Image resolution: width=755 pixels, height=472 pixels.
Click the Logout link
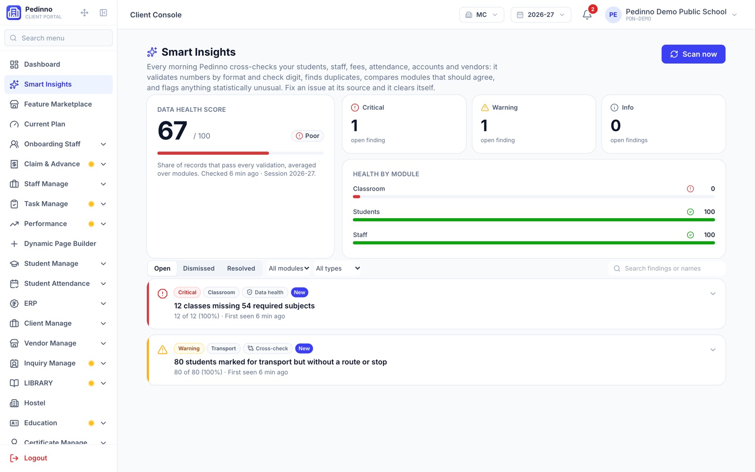click(35, 458)
